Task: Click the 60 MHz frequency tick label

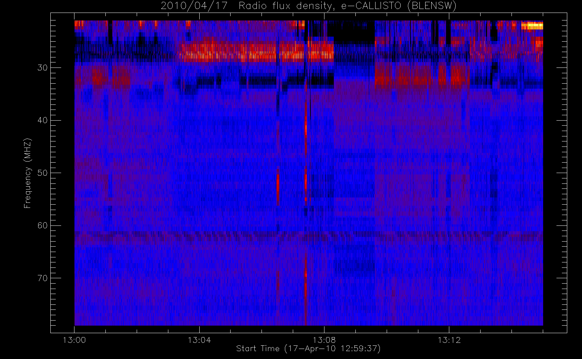Action: (x=42, y=225)
